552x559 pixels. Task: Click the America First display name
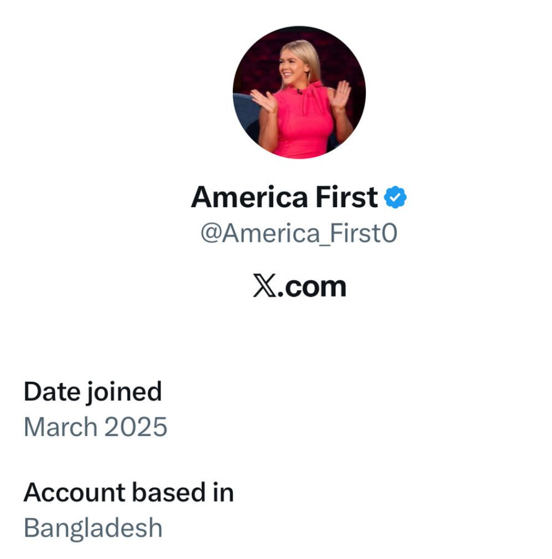click(x=284, y=197)
